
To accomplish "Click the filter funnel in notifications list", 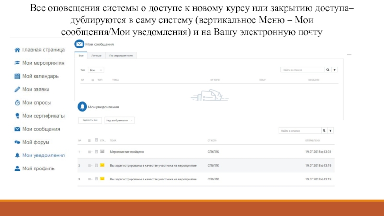I will pyautogui.click(x=330, y=131).
